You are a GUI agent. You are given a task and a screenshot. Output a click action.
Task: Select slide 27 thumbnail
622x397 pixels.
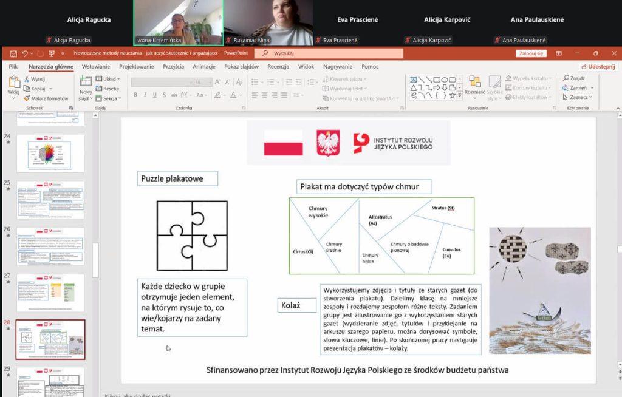[50, 292]
